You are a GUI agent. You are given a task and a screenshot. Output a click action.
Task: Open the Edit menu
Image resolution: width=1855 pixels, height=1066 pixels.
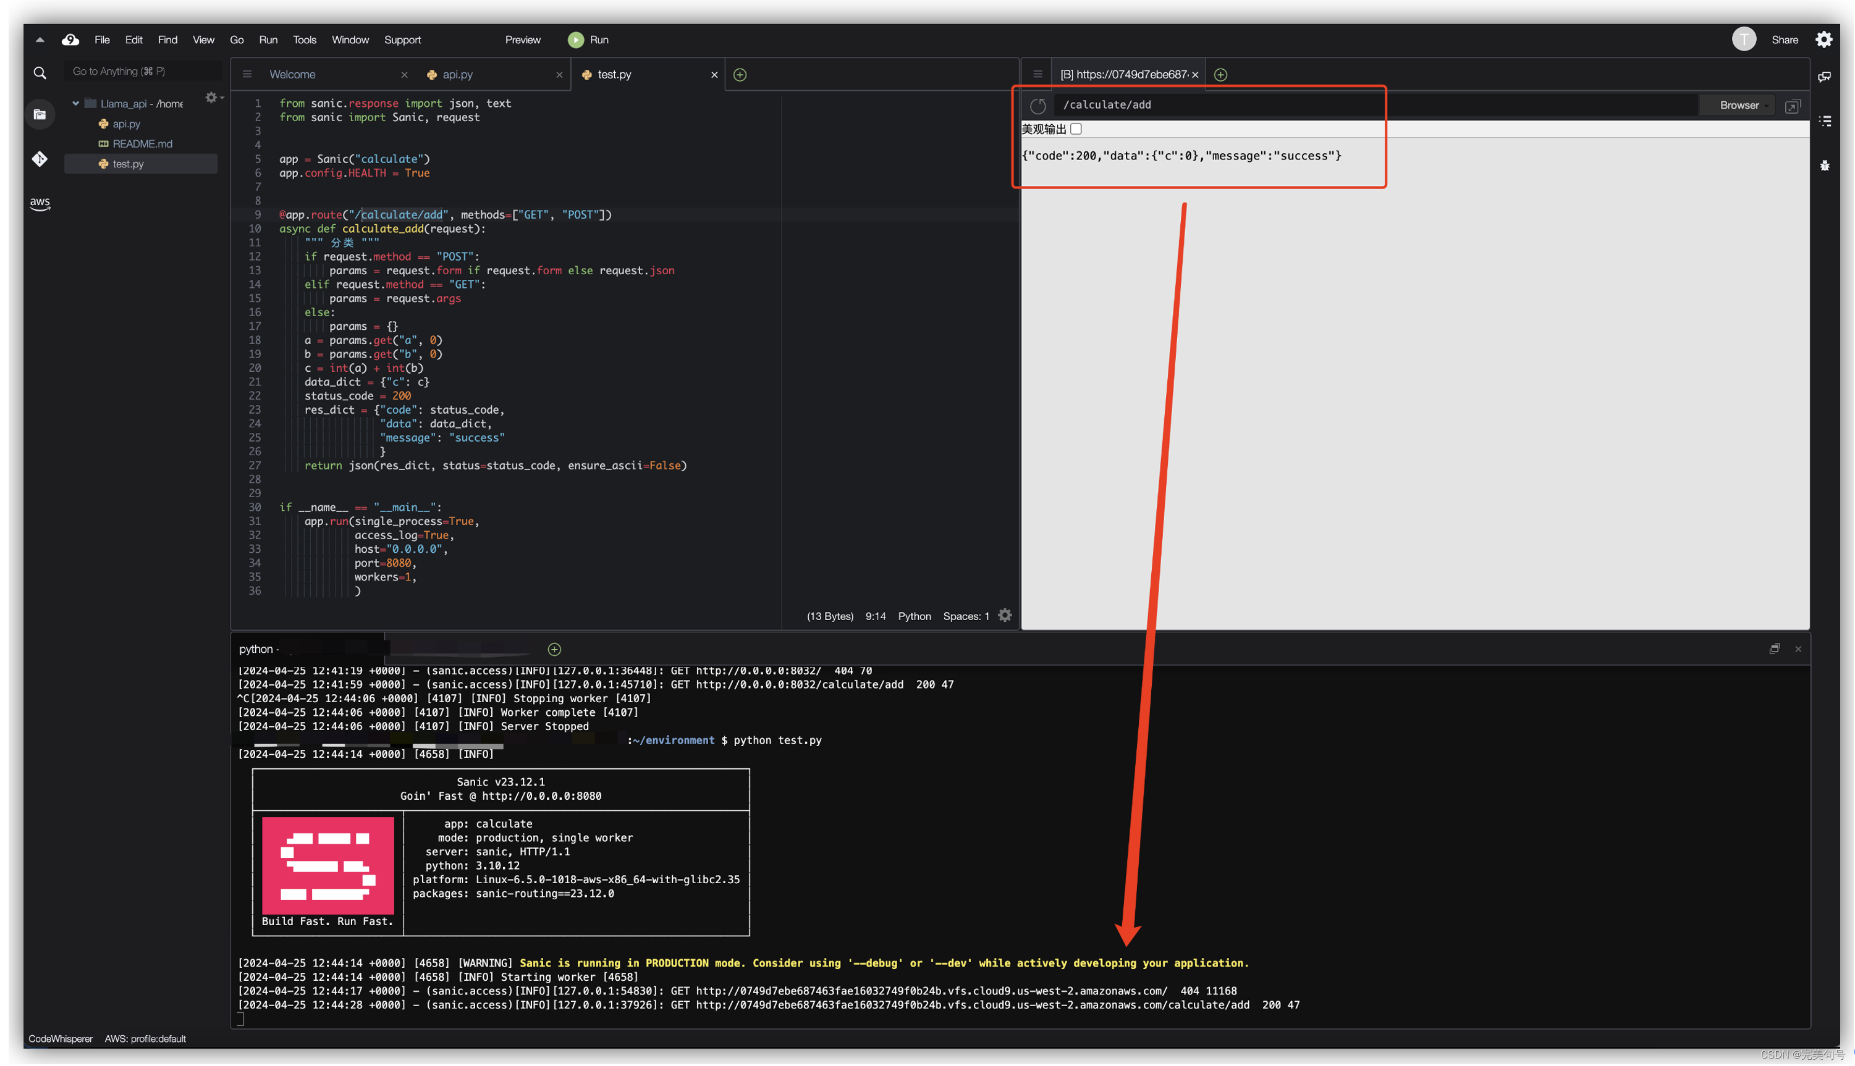[133, 40]
